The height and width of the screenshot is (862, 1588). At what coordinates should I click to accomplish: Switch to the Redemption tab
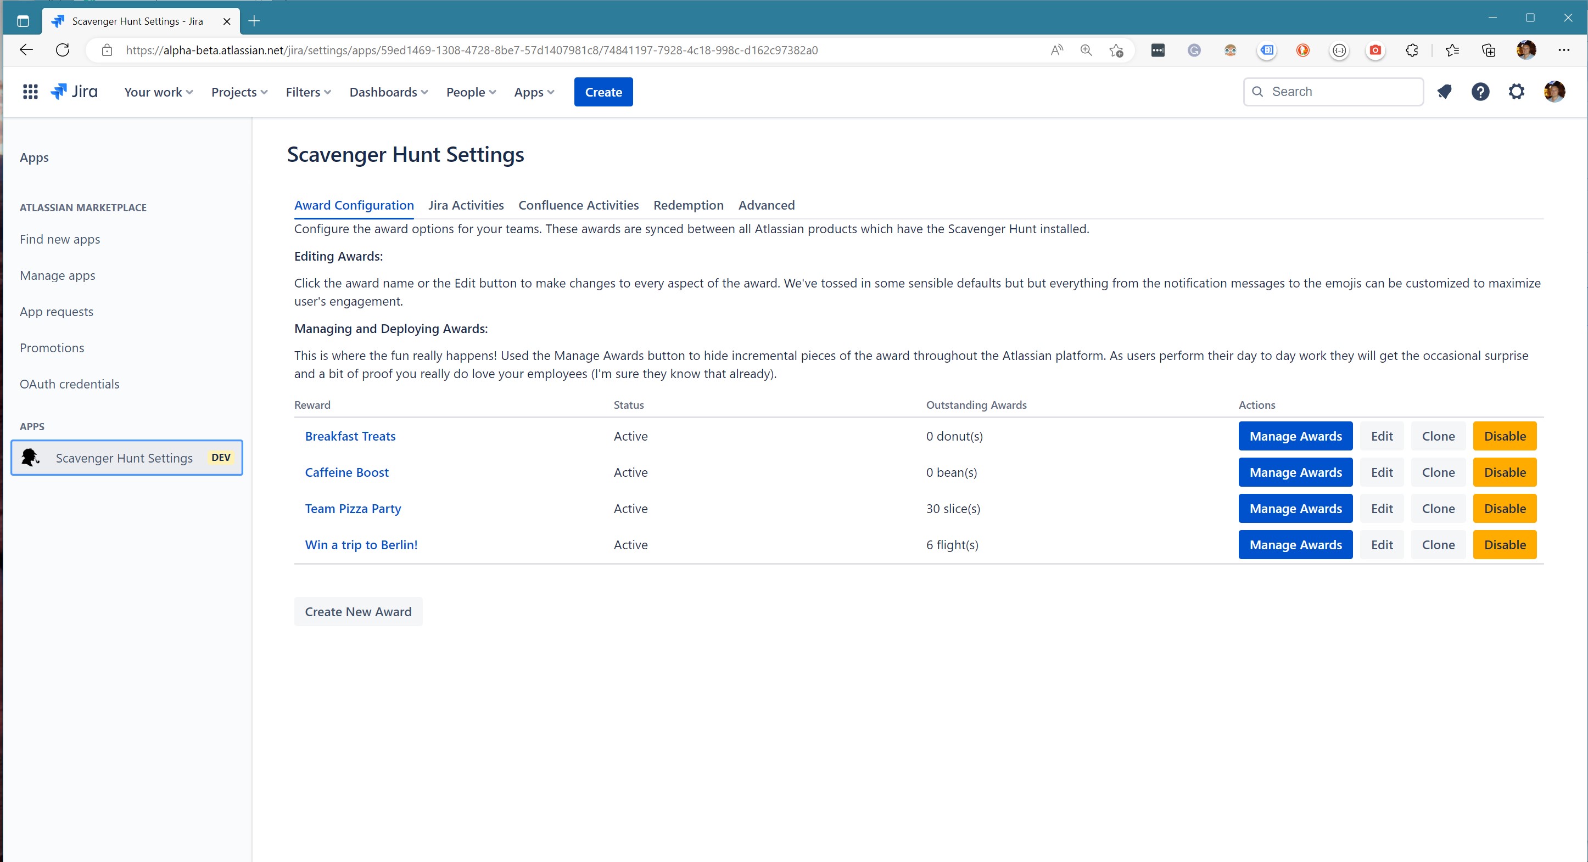pos(688,205)
